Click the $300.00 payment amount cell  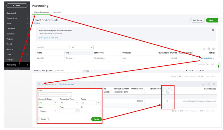(x=140, y=101)
